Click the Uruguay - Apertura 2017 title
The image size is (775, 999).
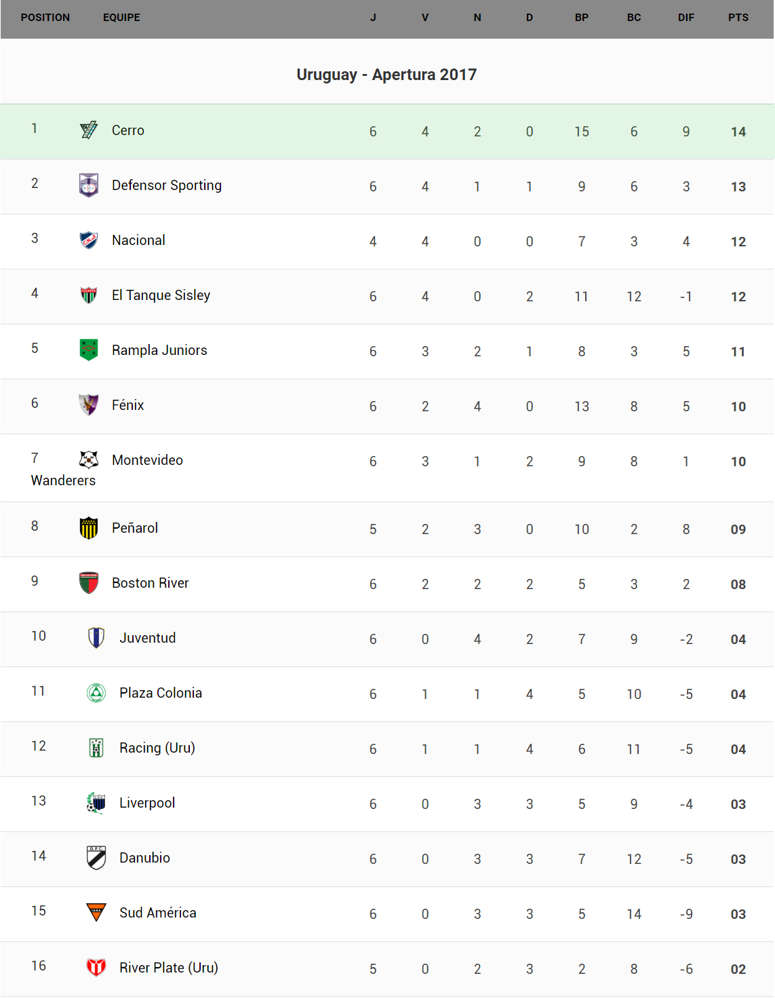pyautogui.click(x=386, y=75)
